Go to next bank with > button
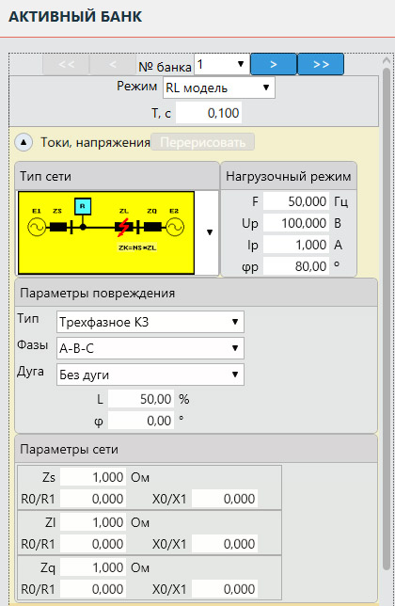Screen dimensions: 395x606 [x=274, y=64]
